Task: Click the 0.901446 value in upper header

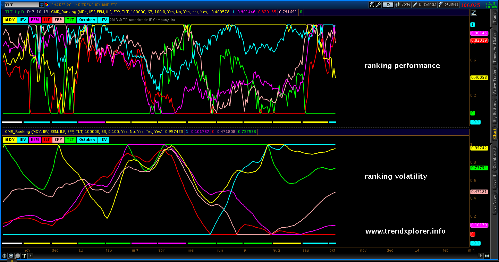Action: [246, 12]
